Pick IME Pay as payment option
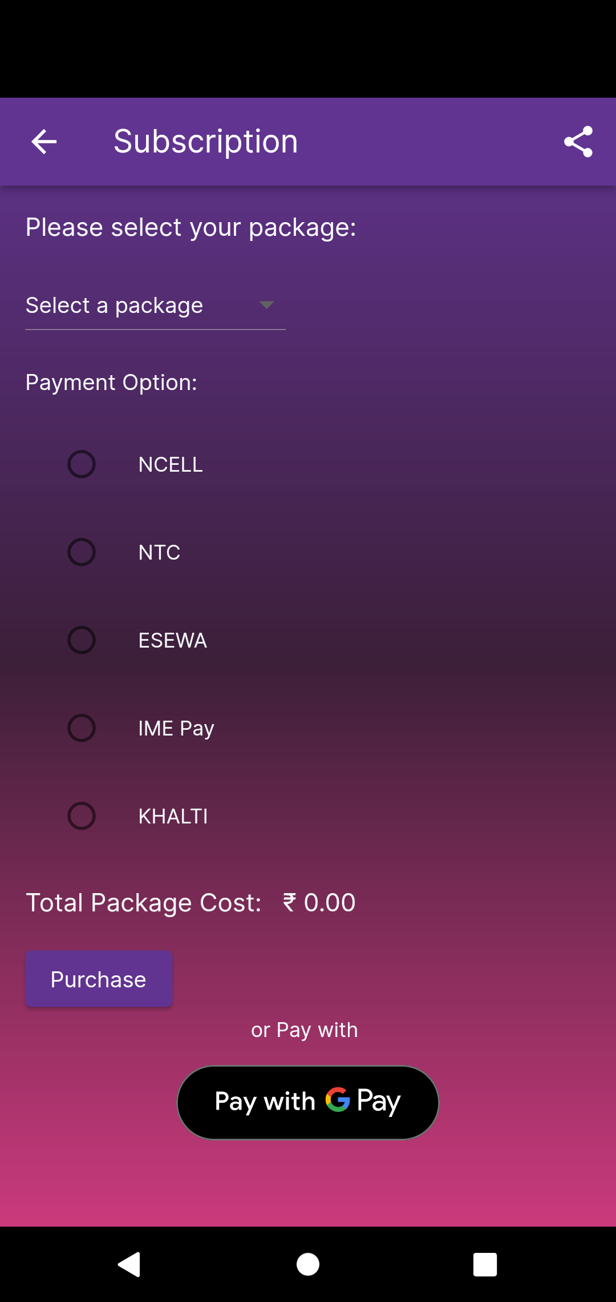This screenshot has height=1302, width=616. pos(82,728)
